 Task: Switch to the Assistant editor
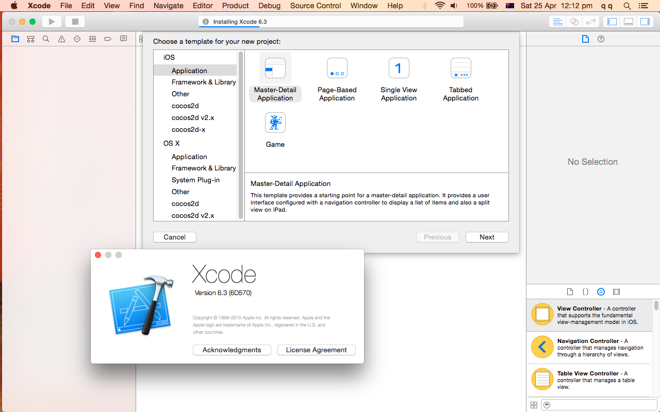574,22
